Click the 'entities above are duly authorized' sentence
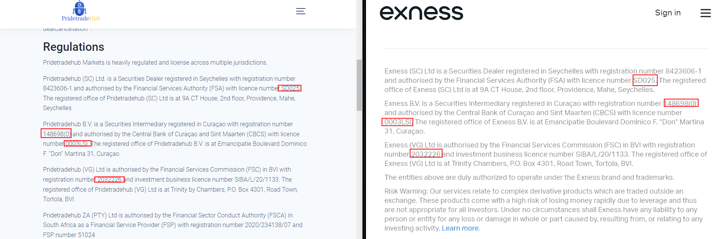The height and width of the screenshot is (239, 725). point(529,177)
